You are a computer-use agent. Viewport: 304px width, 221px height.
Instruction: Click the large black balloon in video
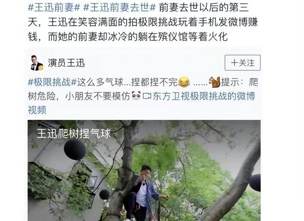click(75, 149)
